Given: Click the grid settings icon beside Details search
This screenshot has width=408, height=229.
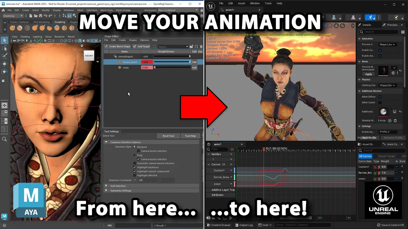Looking at the screenshot, I should [x=403, y=32].
